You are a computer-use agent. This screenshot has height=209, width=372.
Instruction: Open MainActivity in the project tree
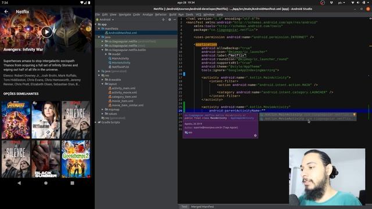tap(120, 59)
